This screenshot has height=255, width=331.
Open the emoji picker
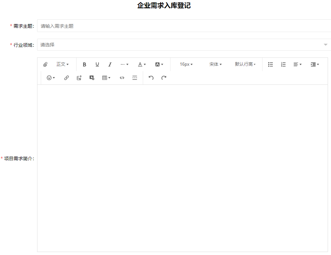coord(50,78)
